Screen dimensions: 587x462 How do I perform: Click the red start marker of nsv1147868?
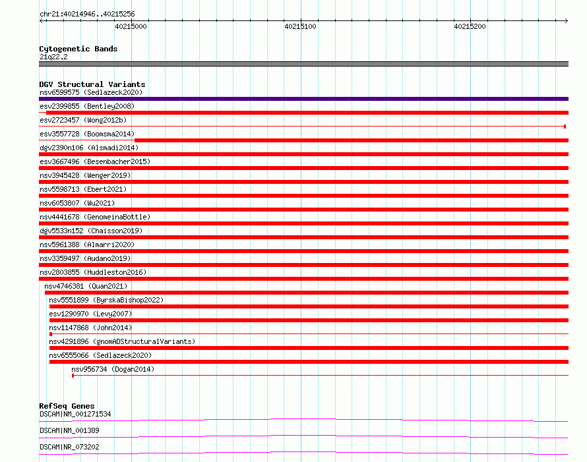51,334
